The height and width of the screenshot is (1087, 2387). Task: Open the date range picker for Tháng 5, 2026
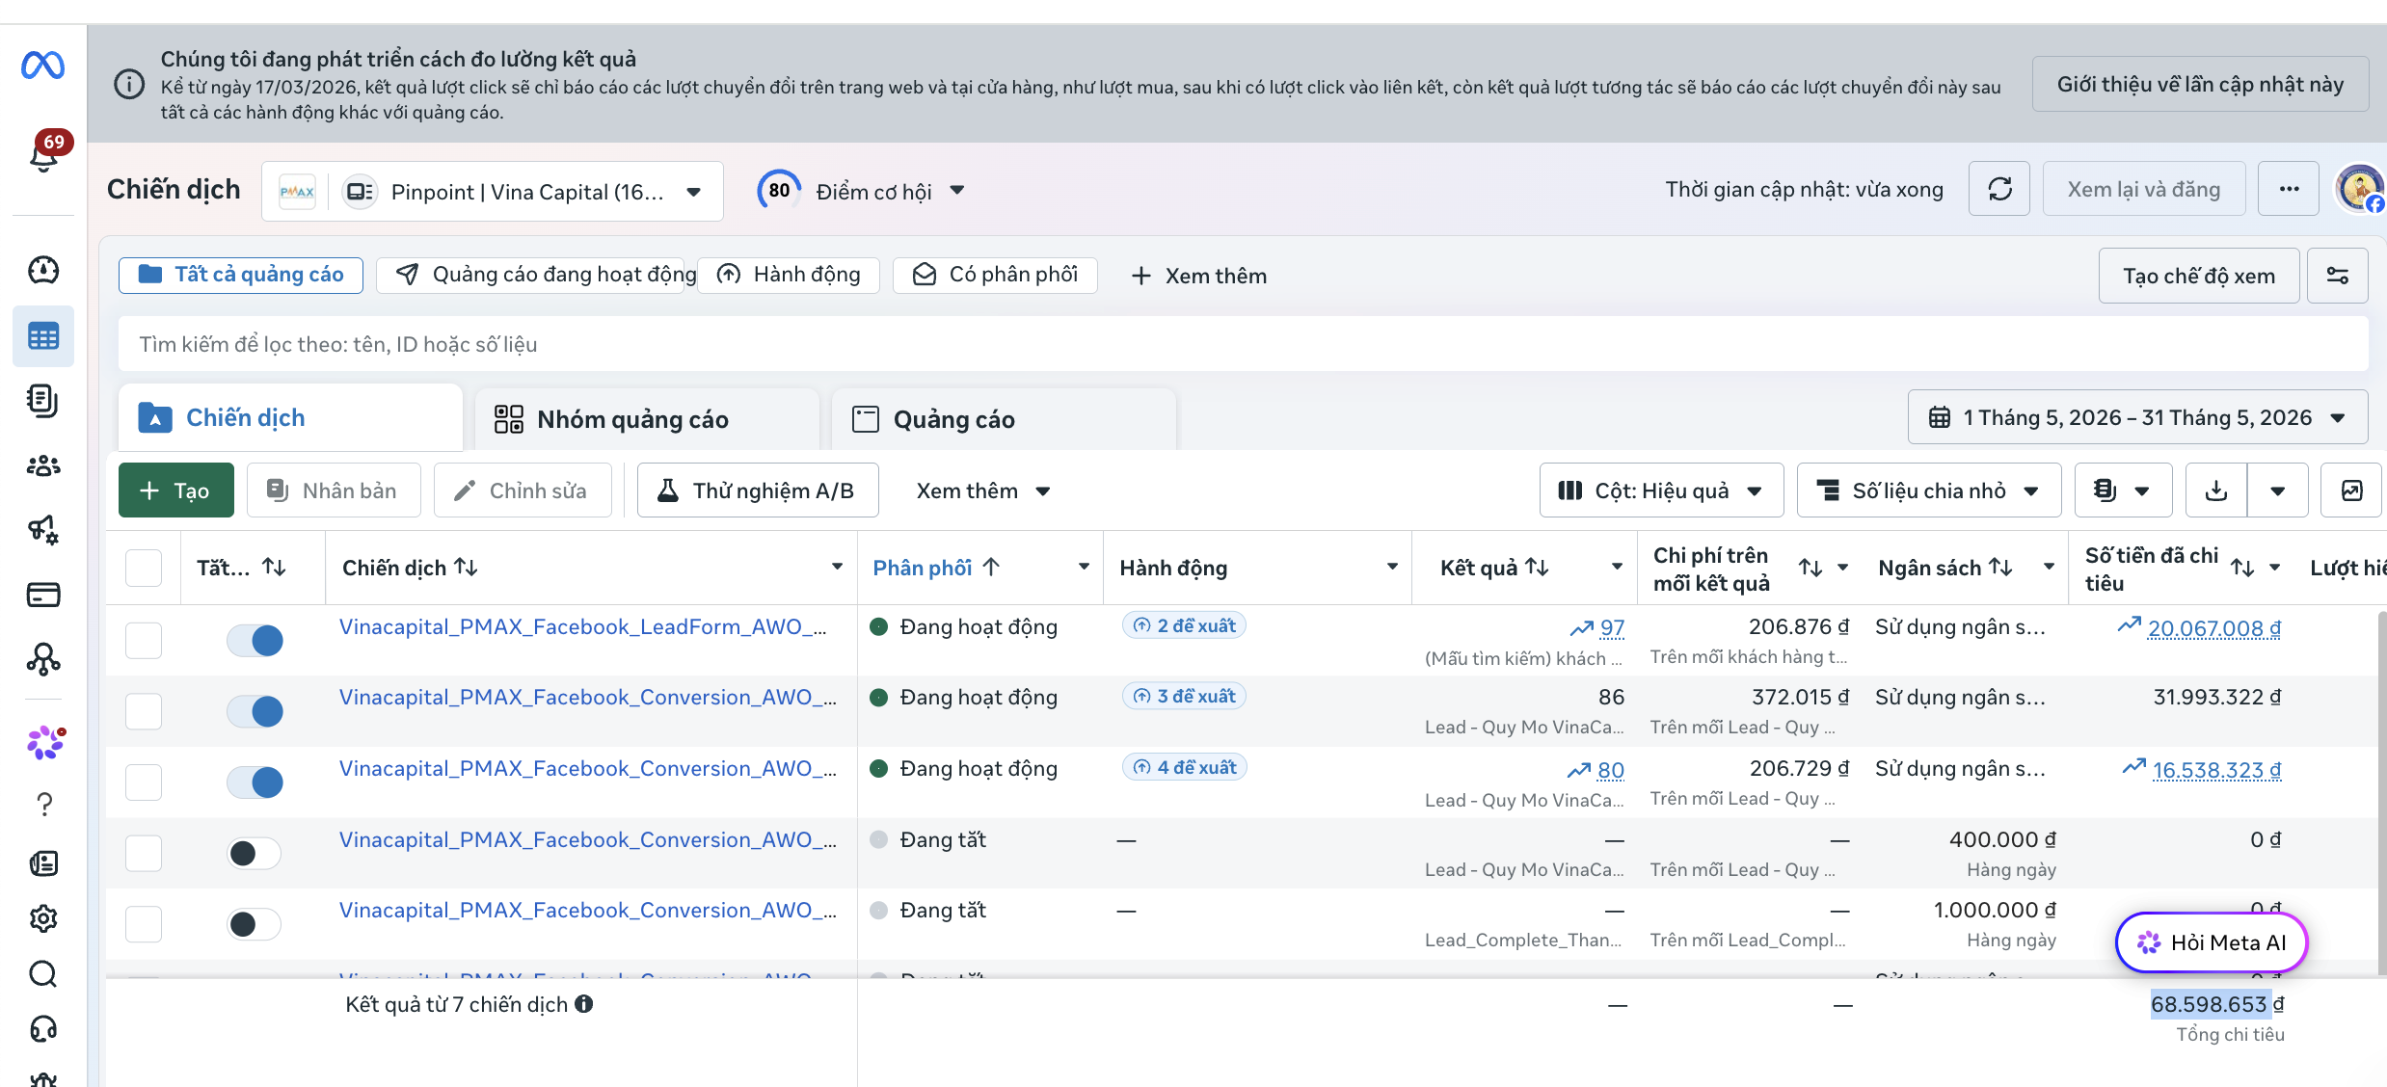pyautogui.click(x=2137, y=417)
